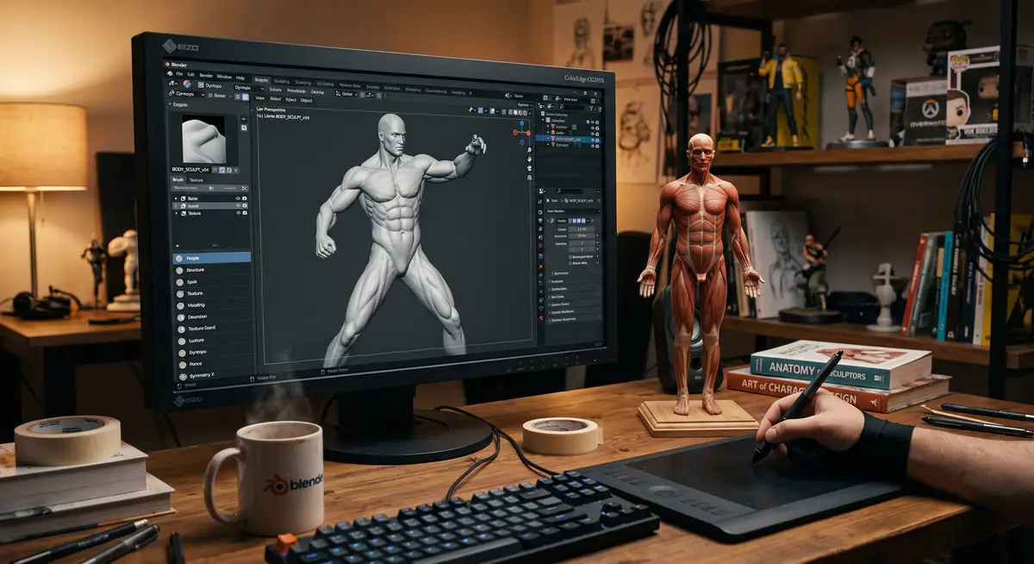
Task: Adjust the first modifier value slider
Action: [582, 229]
